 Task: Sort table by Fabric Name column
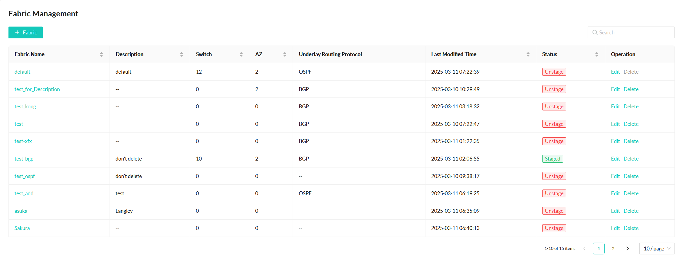(101, 54)
